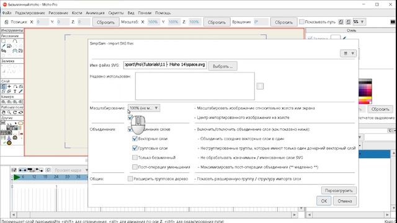
Task: Click the SVG file name path field
Action: (165, 64)
